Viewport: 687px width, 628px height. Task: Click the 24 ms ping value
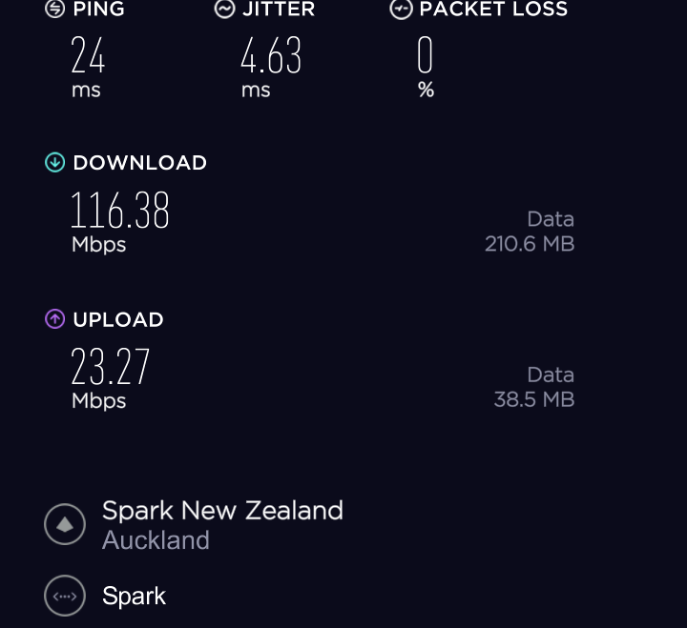88,56
